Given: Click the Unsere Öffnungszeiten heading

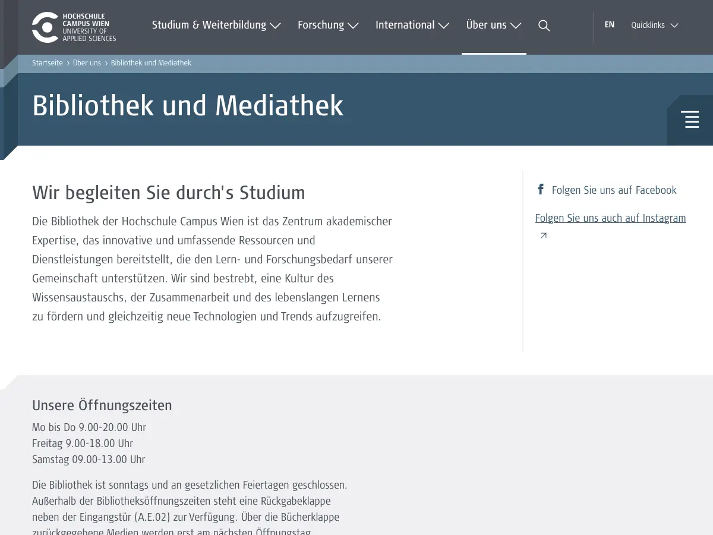Looking at the screenshot, I should pyautogui.click(x=102, y=405).
